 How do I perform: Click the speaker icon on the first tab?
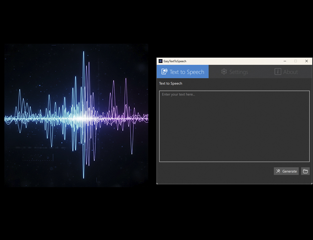click(x=164, y=72)
